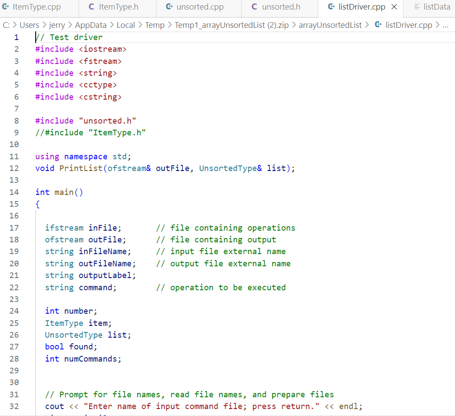Click the 'string inFileName;' declaration

pos(88,252)
